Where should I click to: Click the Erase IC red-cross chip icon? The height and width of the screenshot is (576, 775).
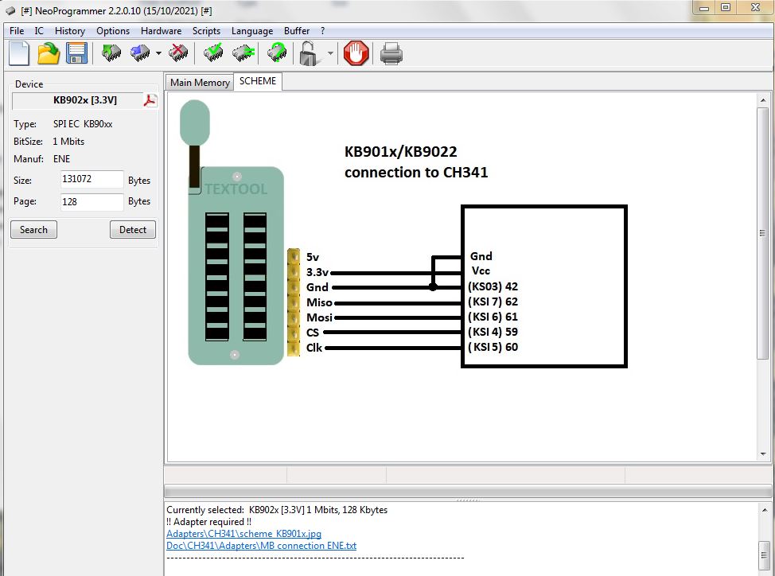coord(179,53)
